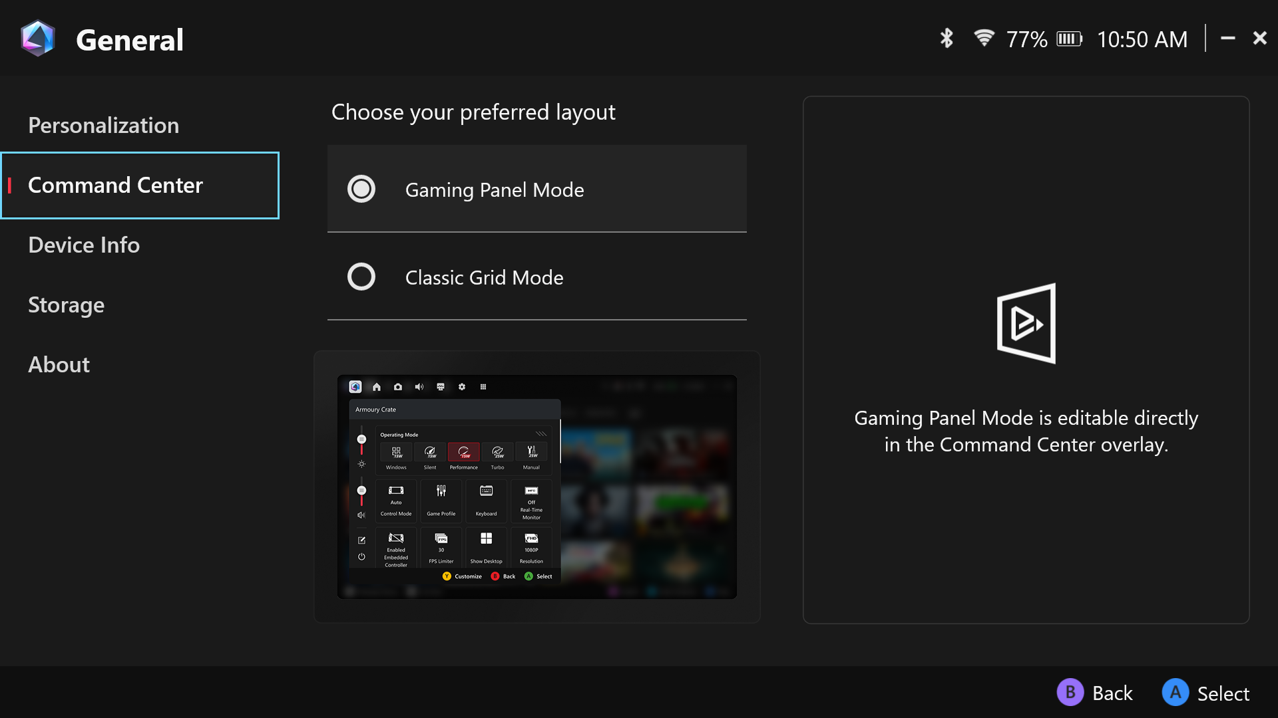The width and height of the screenshot is (1278, 718).
Task: Select Classic Grid Mode radio button
Action: [361, 277]
